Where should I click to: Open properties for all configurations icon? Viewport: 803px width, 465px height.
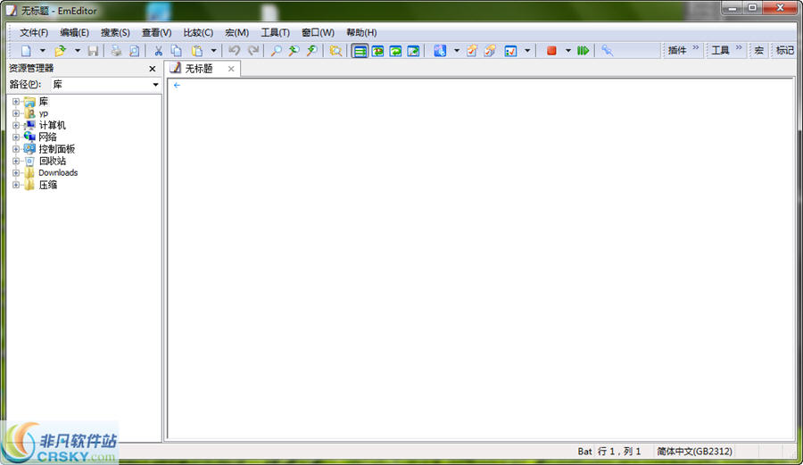click(490, 51)
